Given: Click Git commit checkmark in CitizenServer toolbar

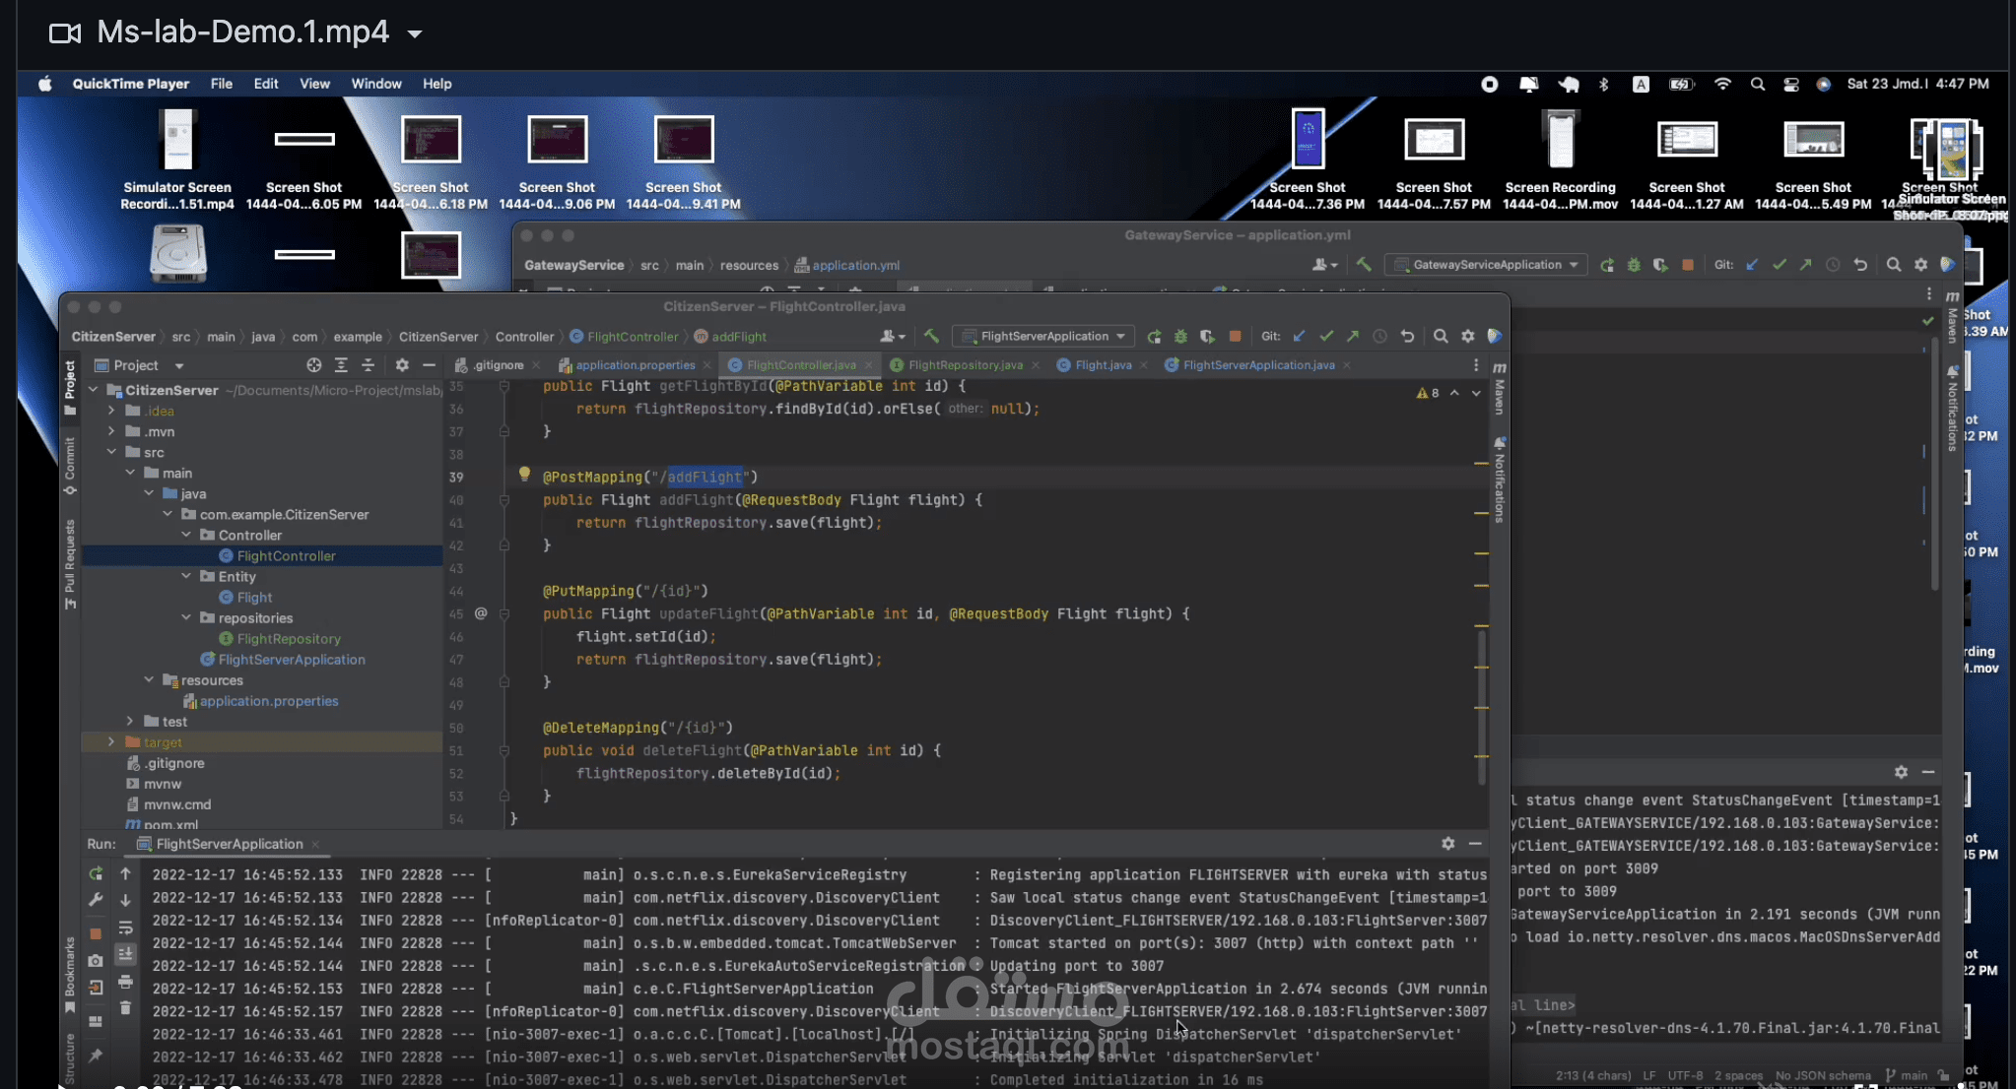Looking at the screenshot, I should pos(1326,336).
